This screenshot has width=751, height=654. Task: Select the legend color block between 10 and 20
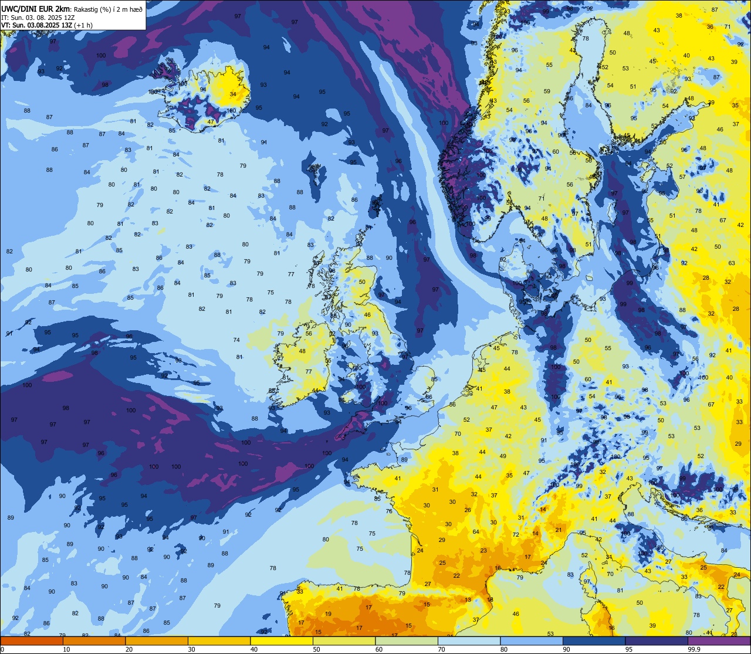point(94,641)
